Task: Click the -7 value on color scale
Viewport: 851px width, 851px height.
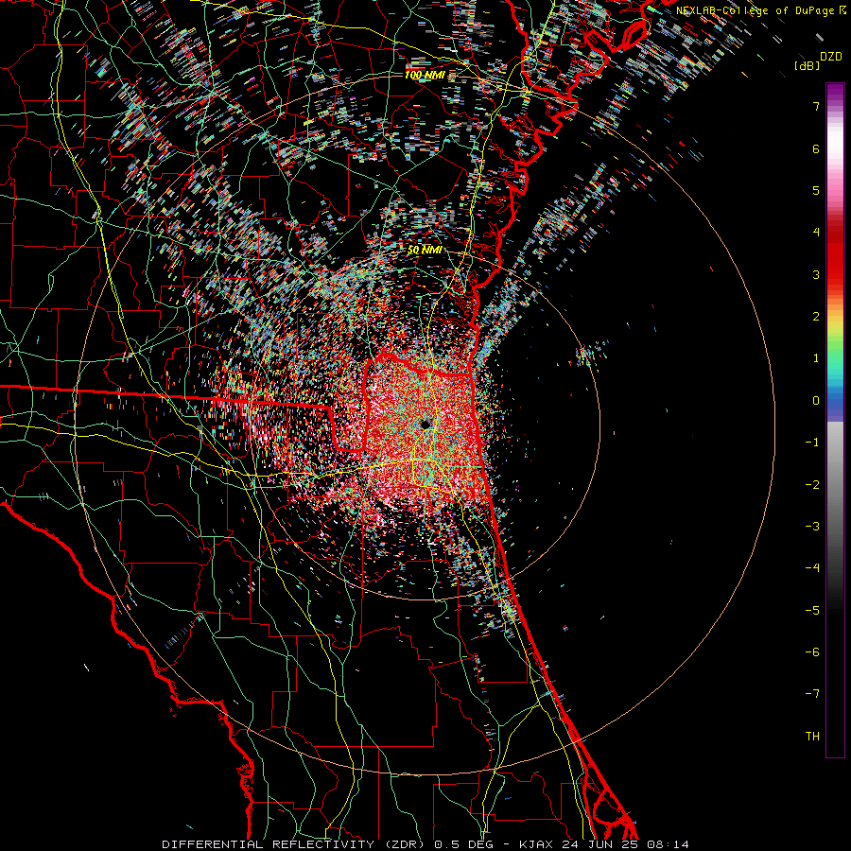Action: coord(812,694)
